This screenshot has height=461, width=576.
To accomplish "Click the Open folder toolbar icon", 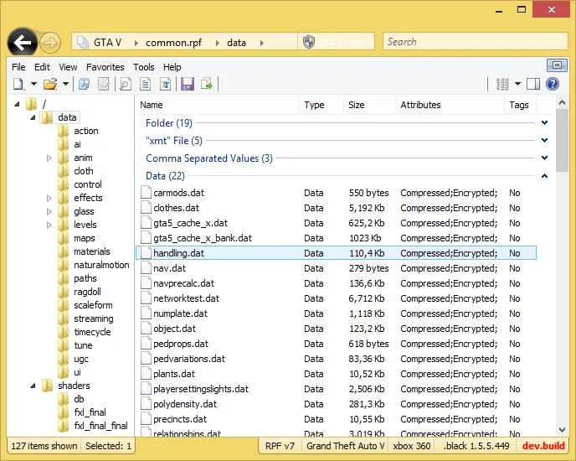I will (50, 85).
